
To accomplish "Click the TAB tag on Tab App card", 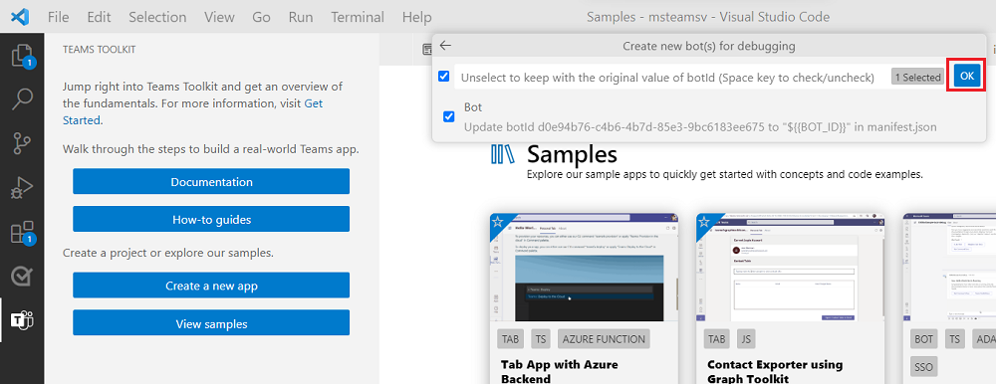I will tap(511, 339).
